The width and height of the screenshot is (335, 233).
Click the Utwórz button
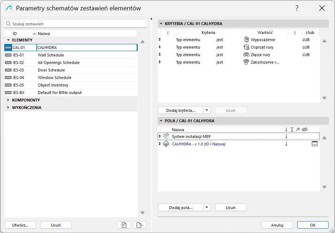click(20, 225)
